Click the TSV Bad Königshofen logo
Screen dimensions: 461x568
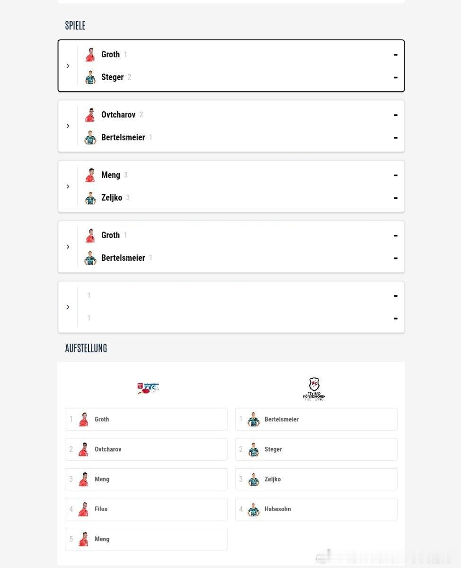[x=314, y=389]
